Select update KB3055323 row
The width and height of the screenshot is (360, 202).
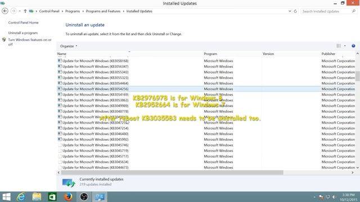coord(206,77)
